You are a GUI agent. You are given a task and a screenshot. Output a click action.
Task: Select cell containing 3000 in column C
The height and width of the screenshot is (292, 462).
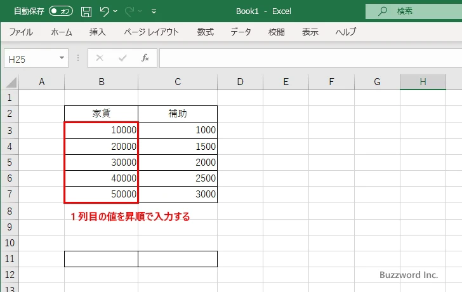pos(178,194)
